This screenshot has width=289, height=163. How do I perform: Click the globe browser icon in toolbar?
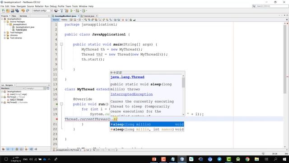pos(56,11)
